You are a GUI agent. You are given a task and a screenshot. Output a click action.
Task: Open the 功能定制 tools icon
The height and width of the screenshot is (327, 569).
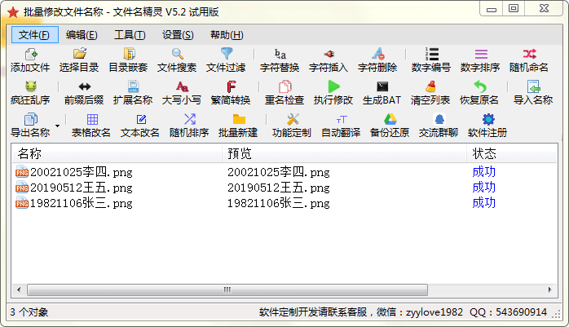[x=293, y=119]
